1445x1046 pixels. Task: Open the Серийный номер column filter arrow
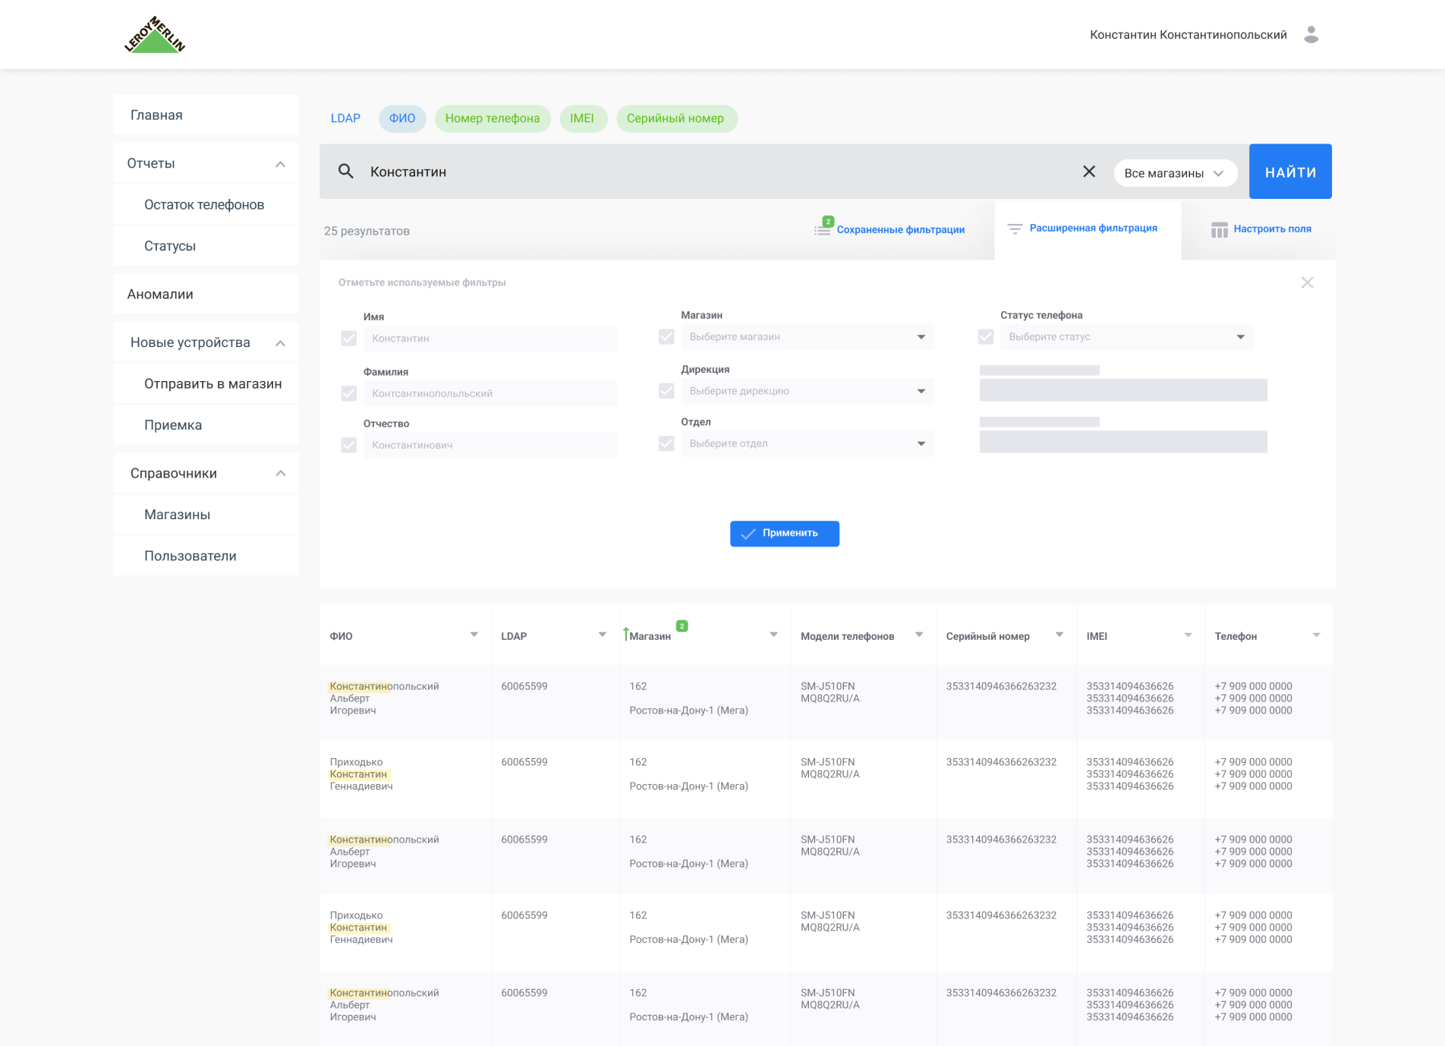[x=1059, y=635]
